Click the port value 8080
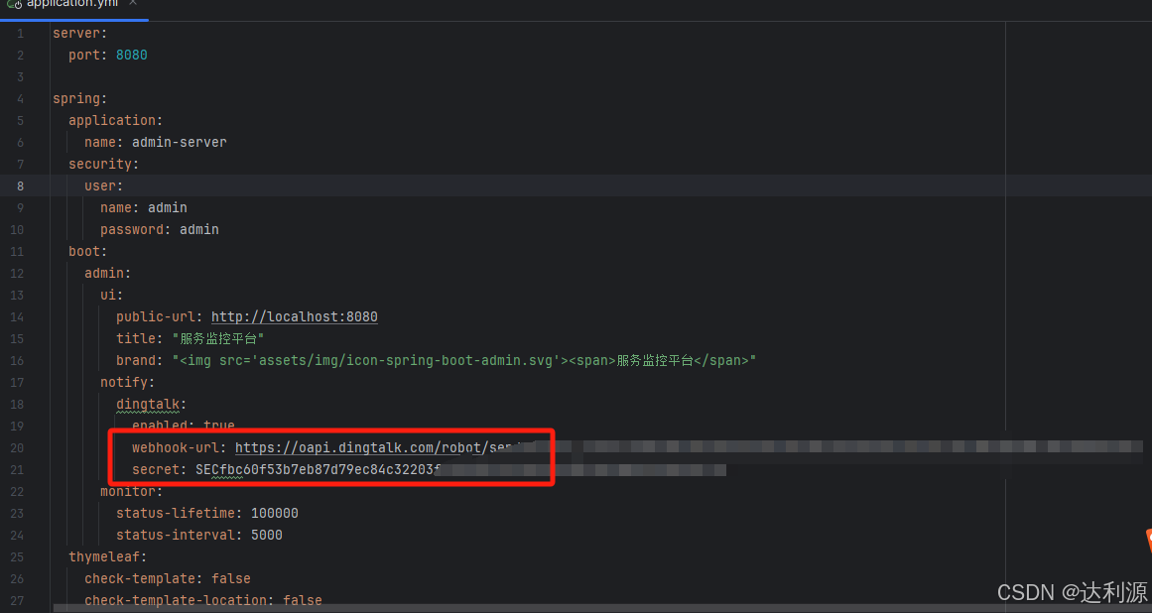Screen dimensions: 1152x613 coord(131,55)
